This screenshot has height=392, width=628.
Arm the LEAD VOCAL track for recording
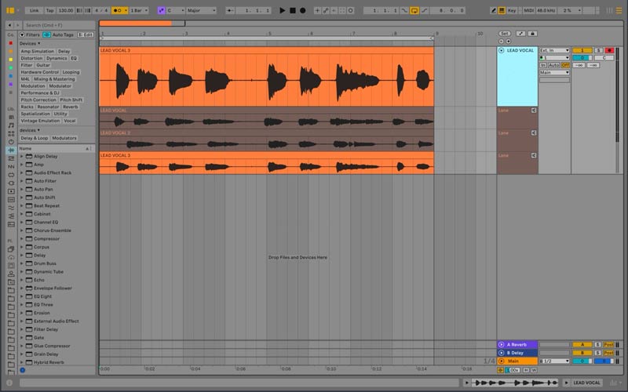[x=610, y=50]
